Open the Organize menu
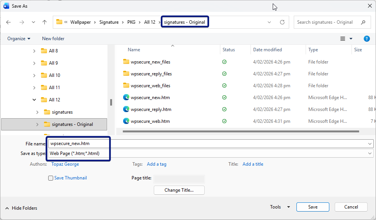Image resolution: width=376 pixels, height=220 pixels. [x=19, y=39]
